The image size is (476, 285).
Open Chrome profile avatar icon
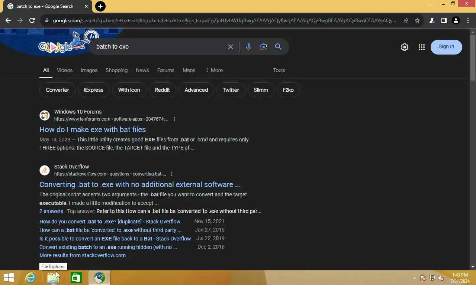(456, 21)
